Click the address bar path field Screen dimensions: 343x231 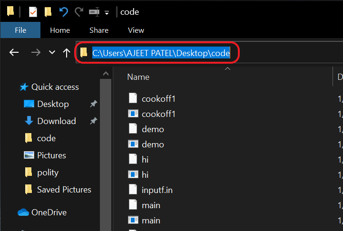coord(161,53)
